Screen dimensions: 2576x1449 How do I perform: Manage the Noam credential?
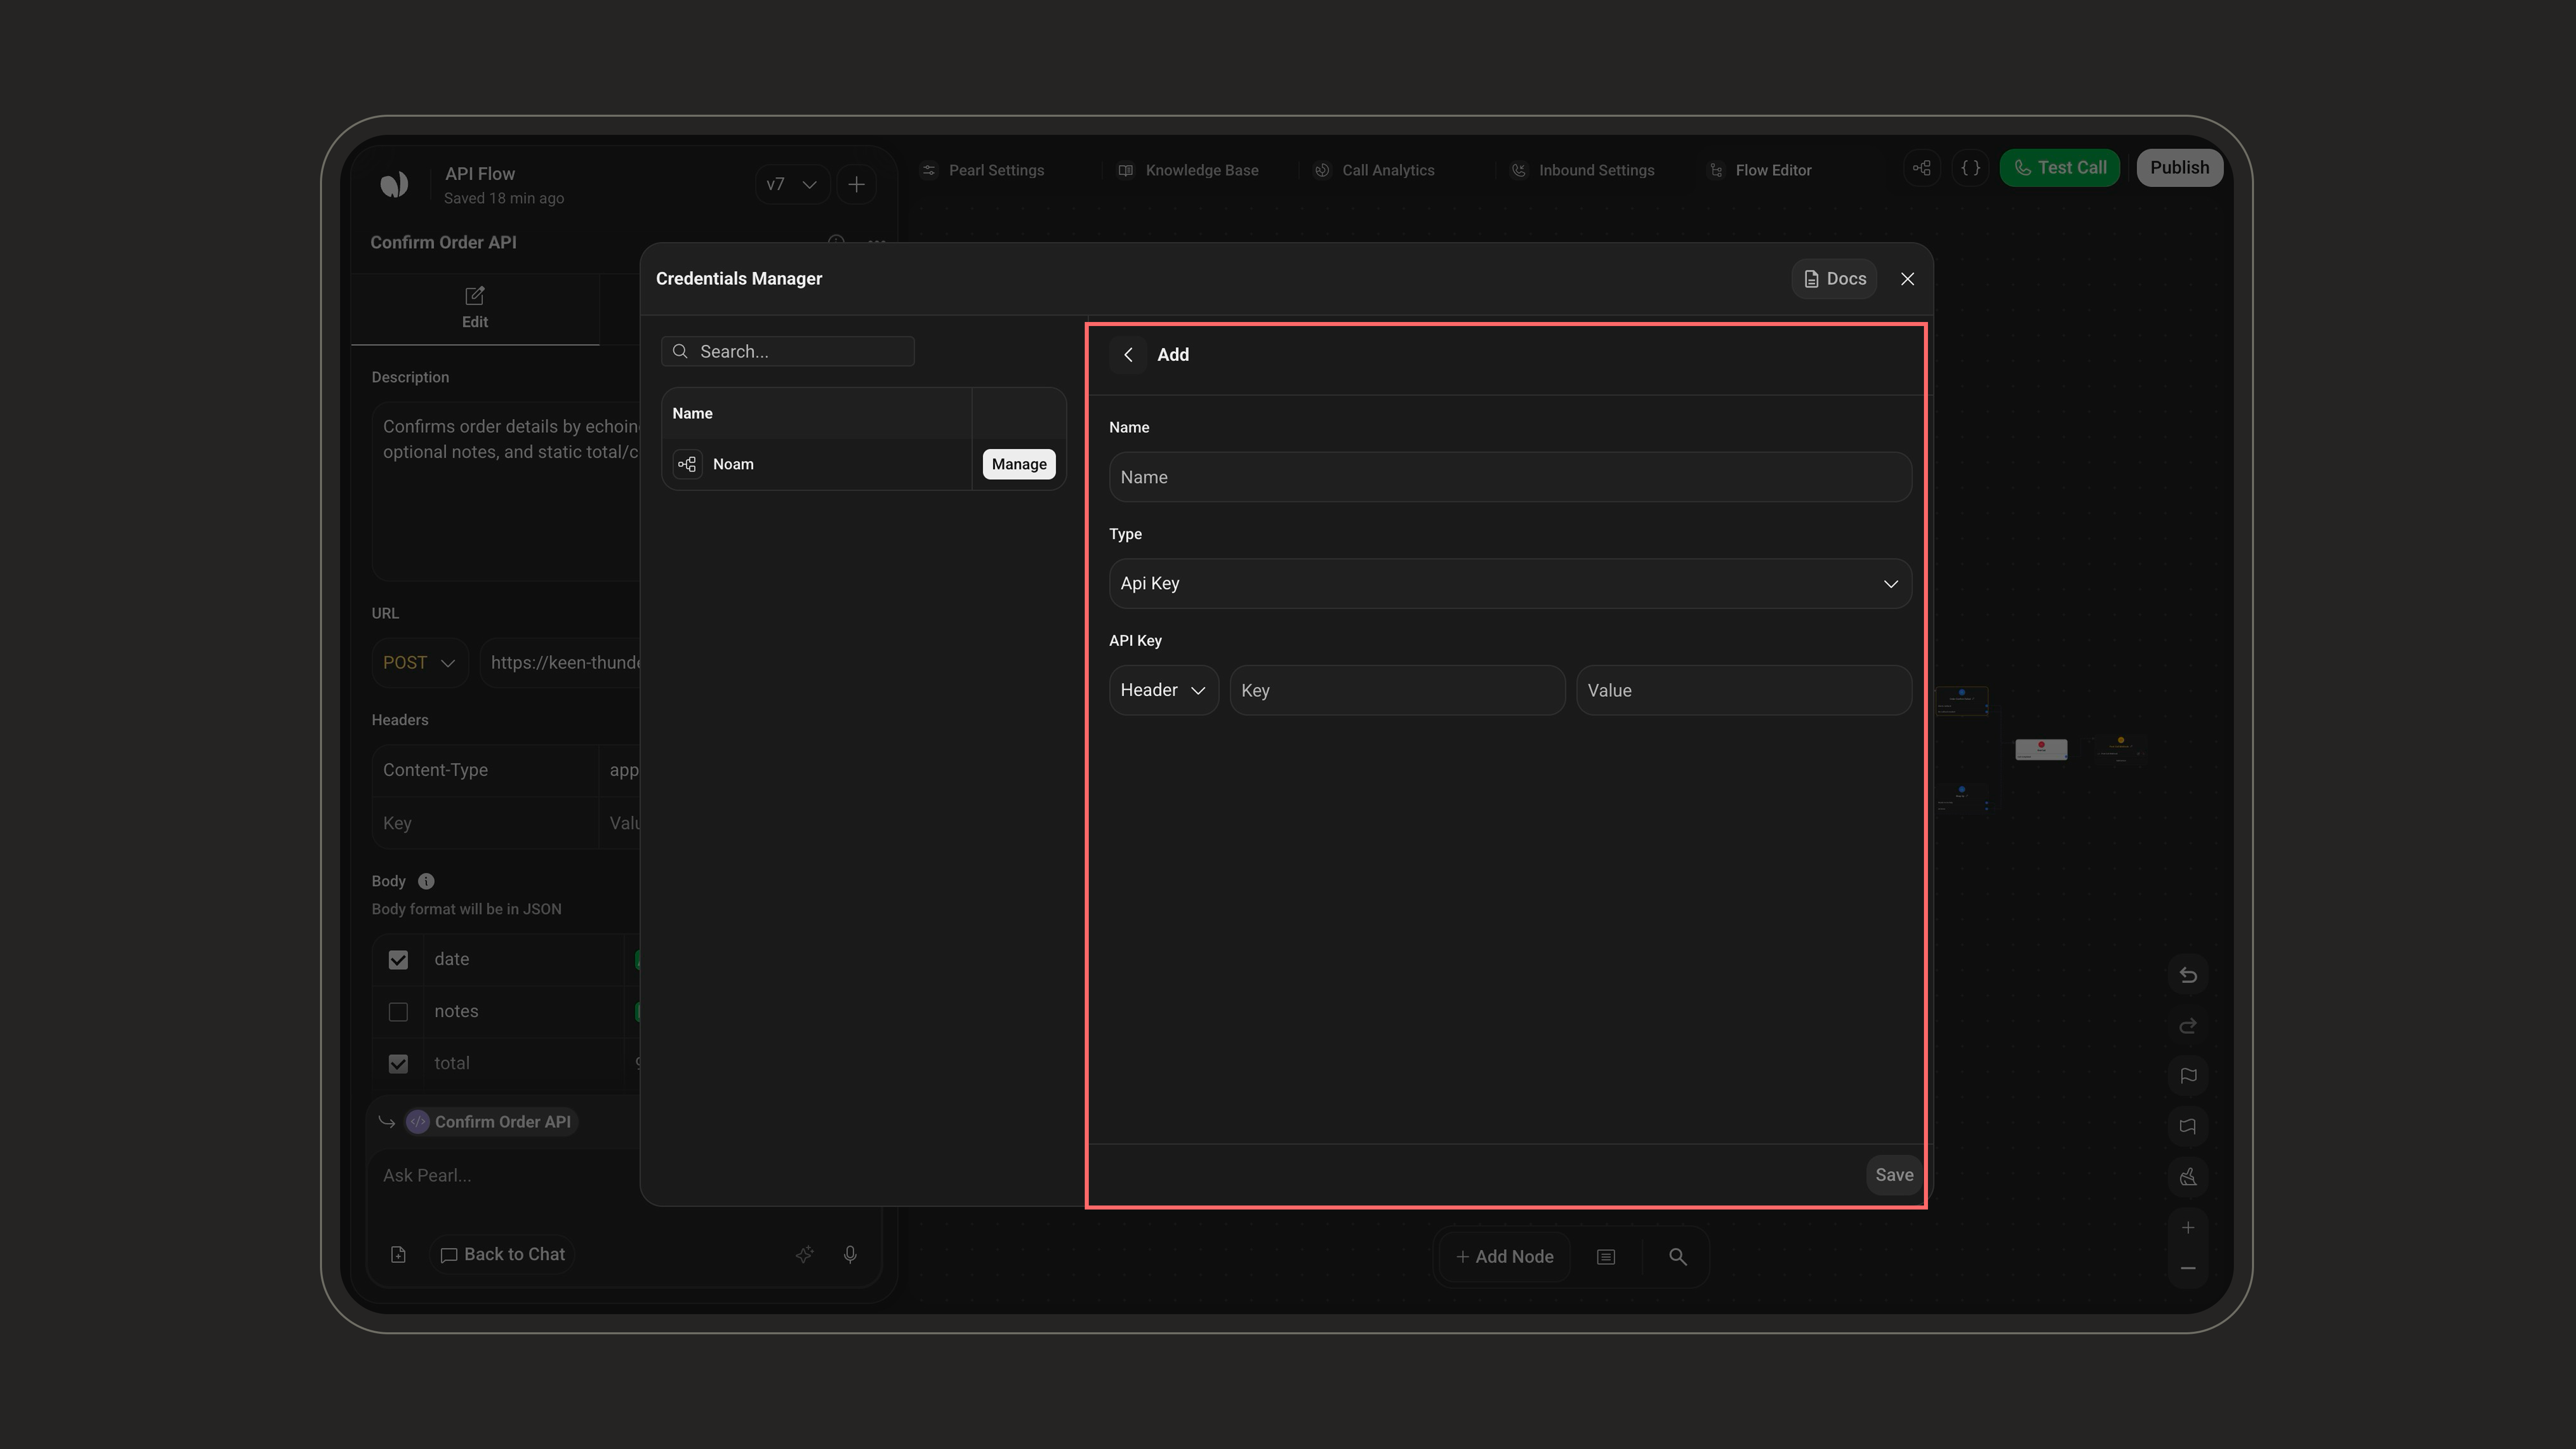[x=1018, y=464]
